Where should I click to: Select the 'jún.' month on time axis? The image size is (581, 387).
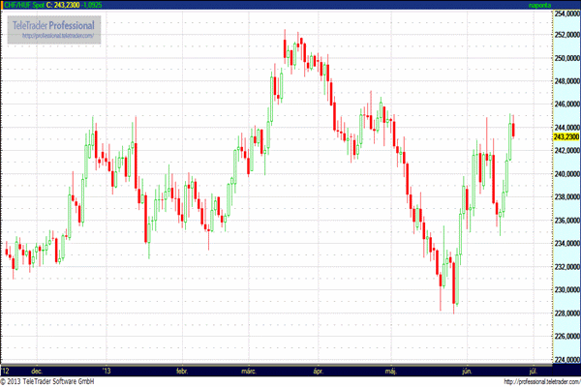pos(465,371)
